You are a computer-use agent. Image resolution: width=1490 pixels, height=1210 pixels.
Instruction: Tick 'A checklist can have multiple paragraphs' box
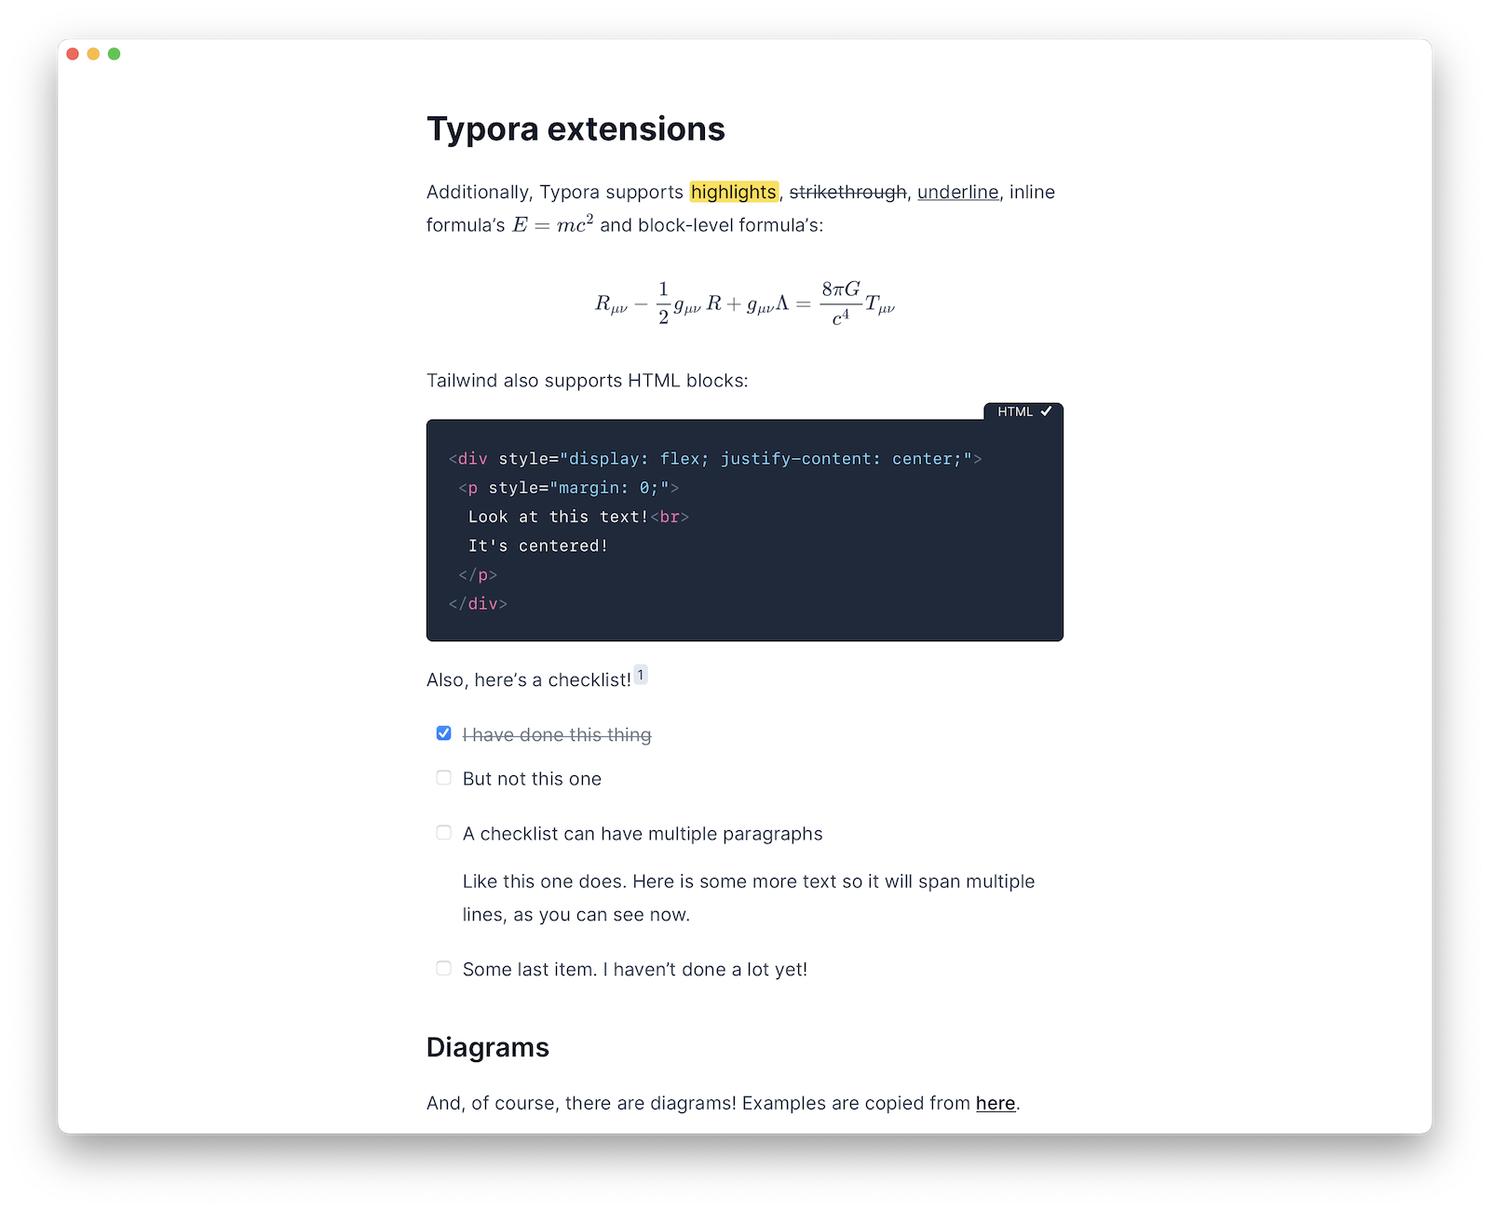(x=444, y=832)
